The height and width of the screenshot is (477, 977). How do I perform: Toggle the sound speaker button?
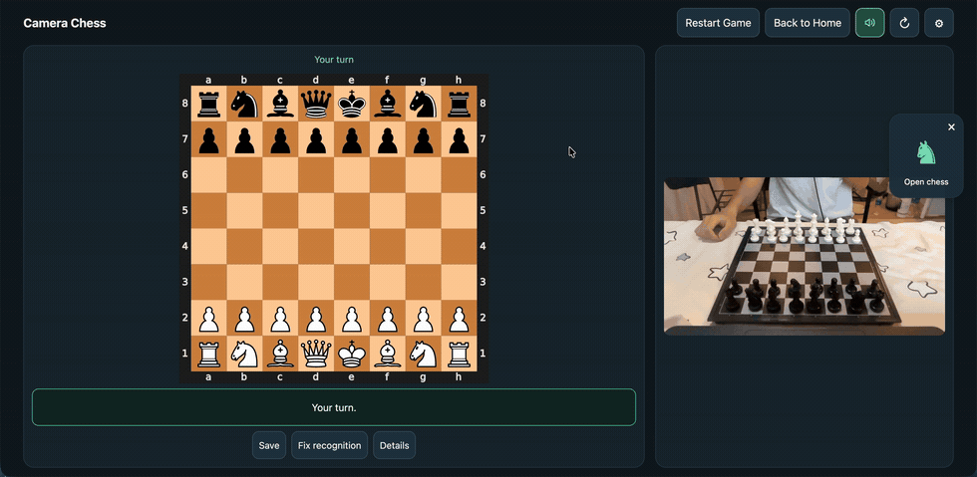click(x=869, y=23)
